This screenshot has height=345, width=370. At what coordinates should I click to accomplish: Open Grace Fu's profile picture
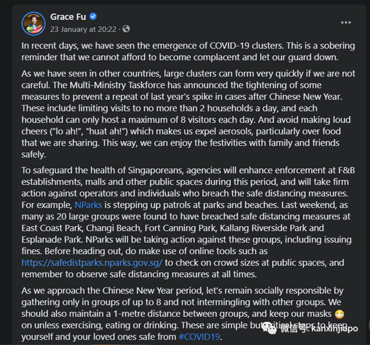pos(33,23)
